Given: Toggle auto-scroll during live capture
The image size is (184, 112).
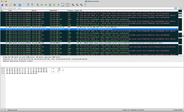Looking at the screenshot, I should [63, 5].
